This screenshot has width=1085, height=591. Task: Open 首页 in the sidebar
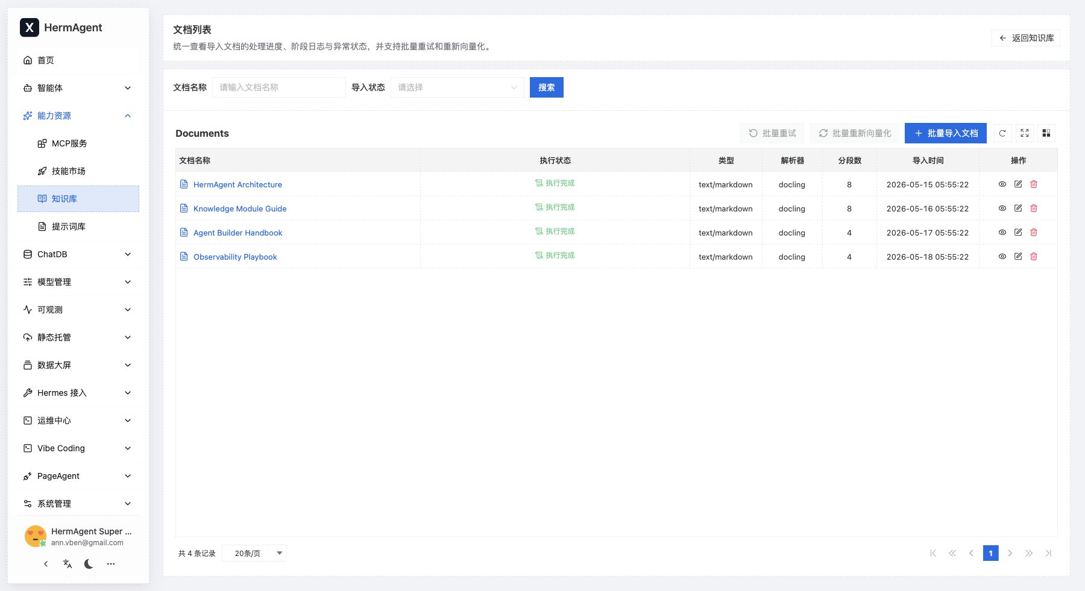[x=78, y=60]
